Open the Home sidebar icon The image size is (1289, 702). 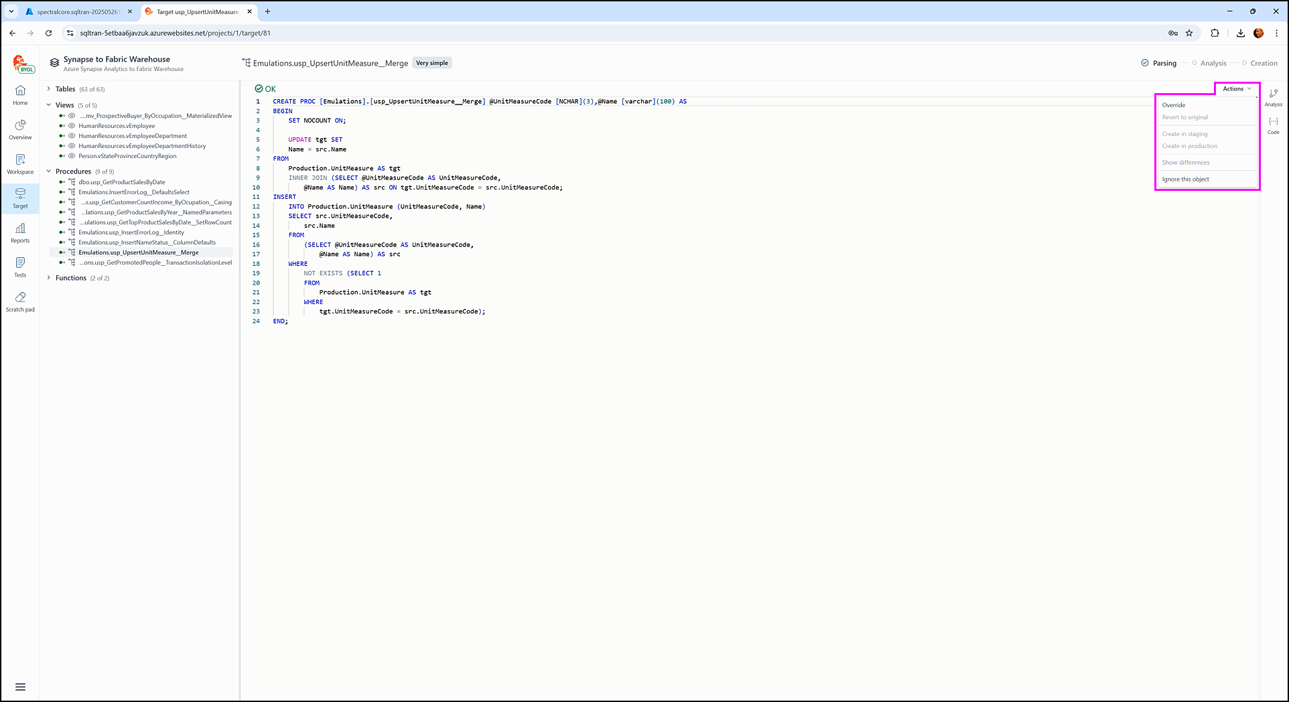tap(20, 94)
